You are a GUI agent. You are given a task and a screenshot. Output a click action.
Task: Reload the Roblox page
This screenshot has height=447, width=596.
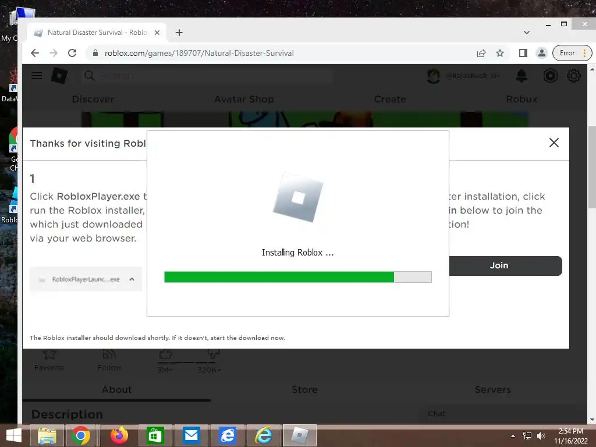click(72, 53)
